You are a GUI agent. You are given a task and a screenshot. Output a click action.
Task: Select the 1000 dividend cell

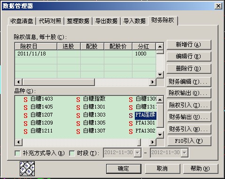click(144, 54)
